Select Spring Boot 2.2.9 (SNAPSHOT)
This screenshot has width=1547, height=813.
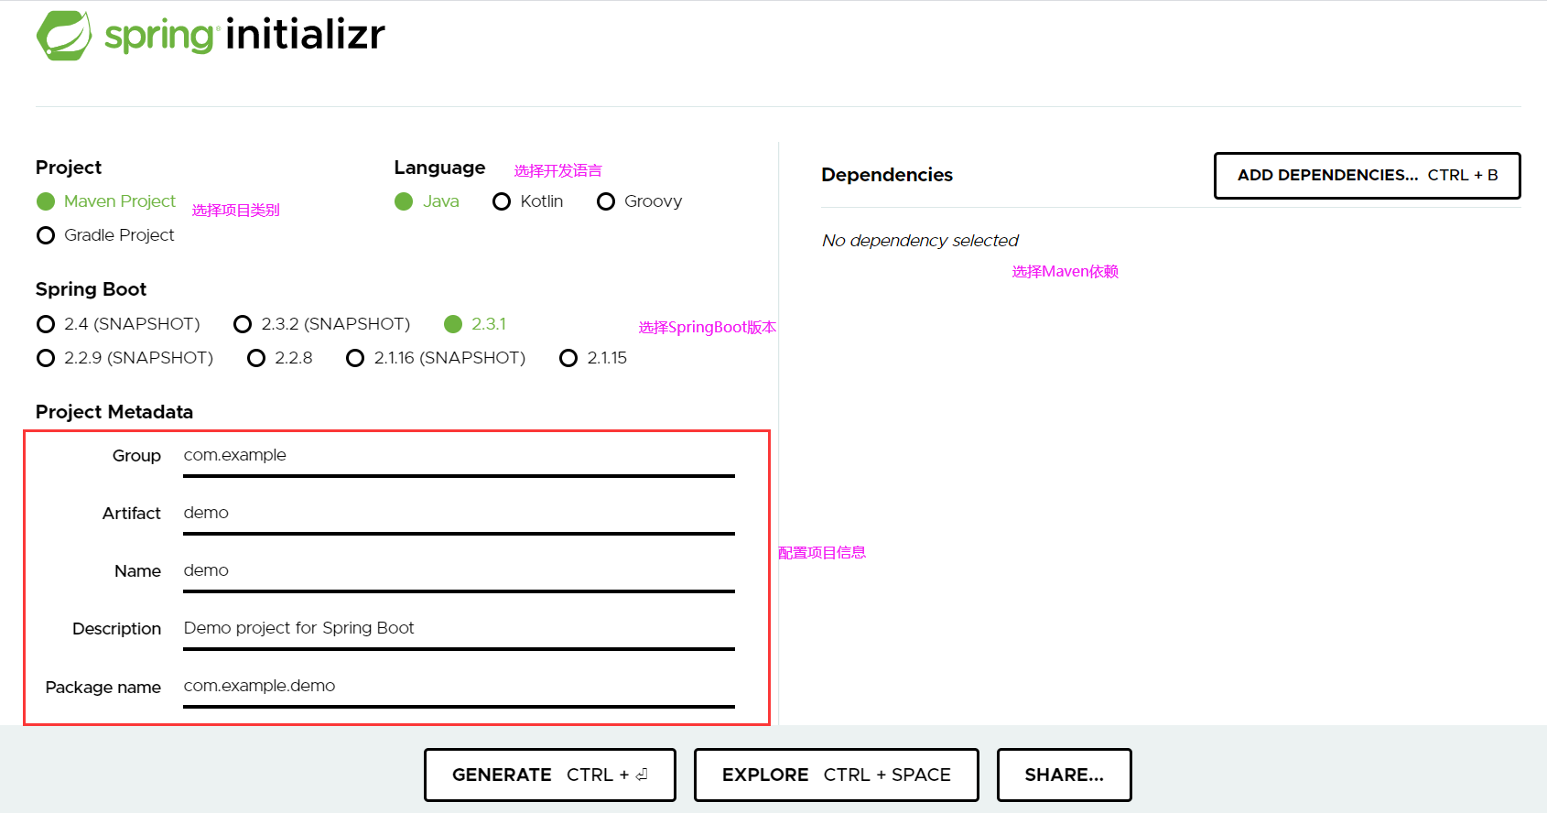click(124, 358)
